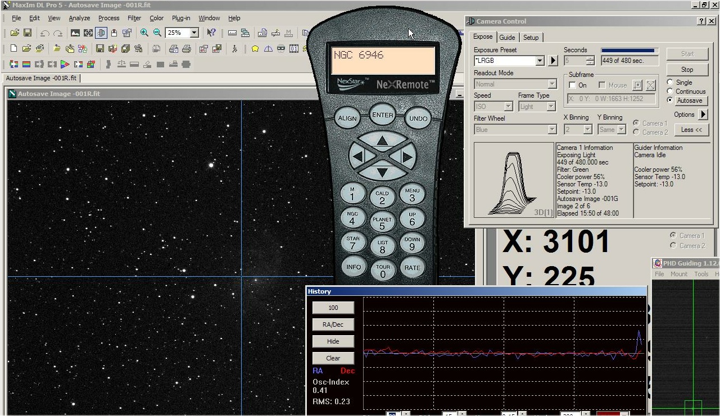The width and height of the screenshot is (720, 416).
Task: Toggle the Camera Control toolbar icon
Action: point(101,33)
